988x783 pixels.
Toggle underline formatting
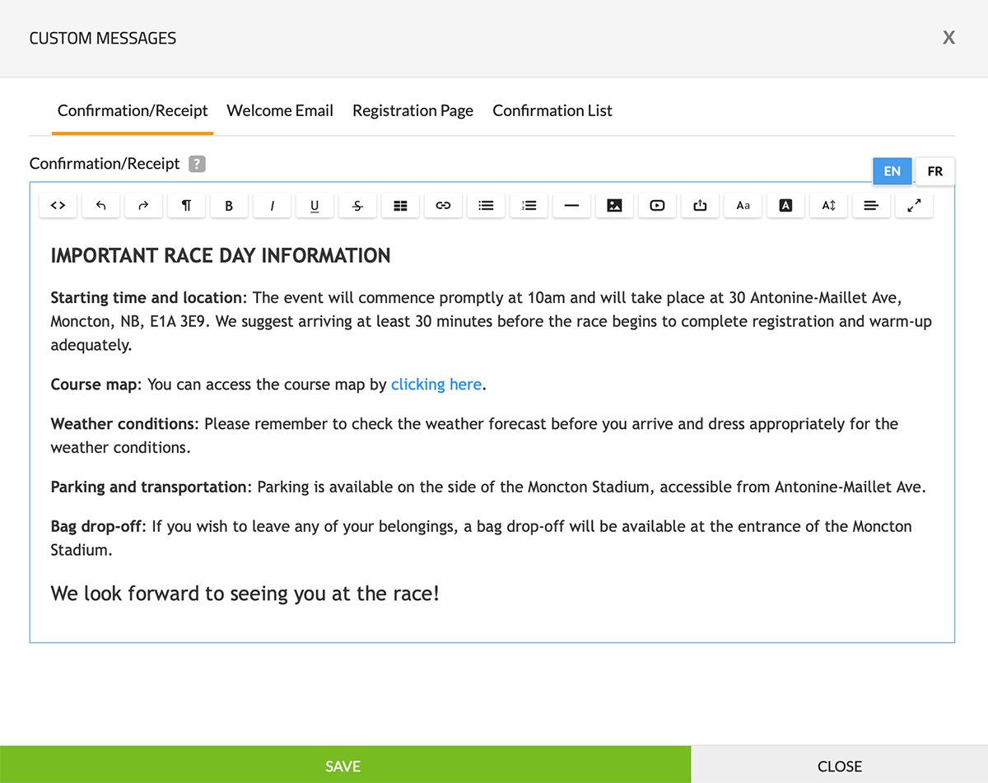pos(315,206)
